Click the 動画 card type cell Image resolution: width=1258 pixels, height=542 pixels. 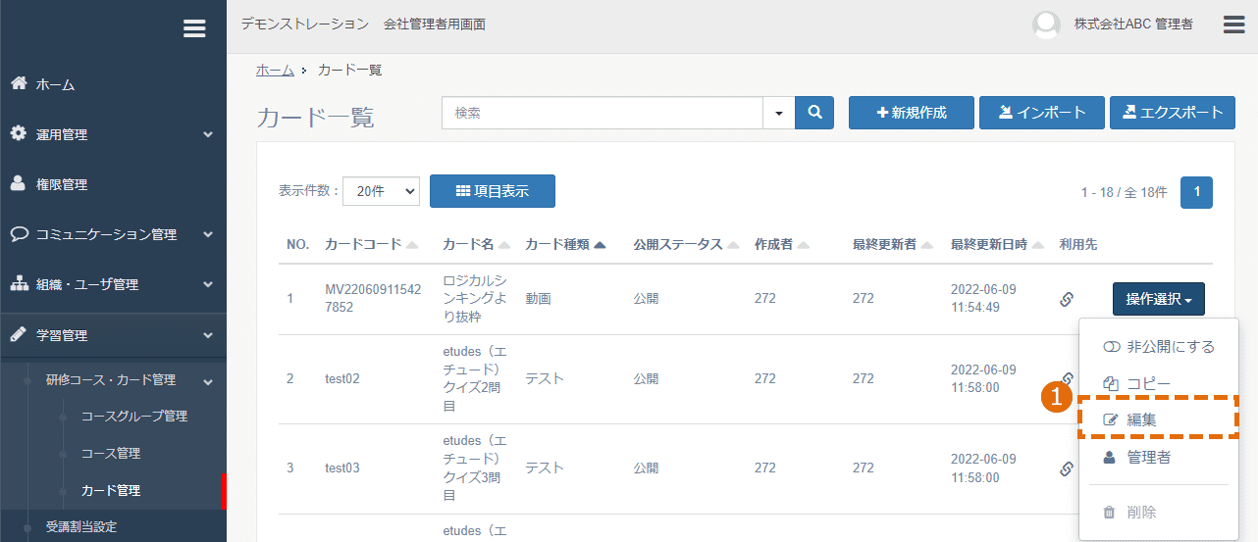pyautogui.click(x=538, y=299)
